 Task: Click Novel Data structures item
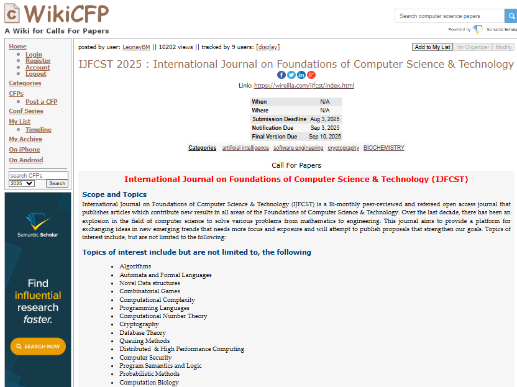coord(149,283)
